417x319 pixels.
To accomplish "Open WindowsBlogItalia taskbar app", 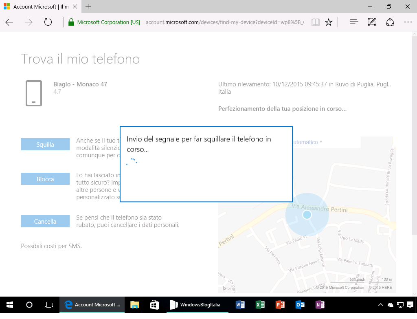I will pyautogui.click(x=198, y=305).
